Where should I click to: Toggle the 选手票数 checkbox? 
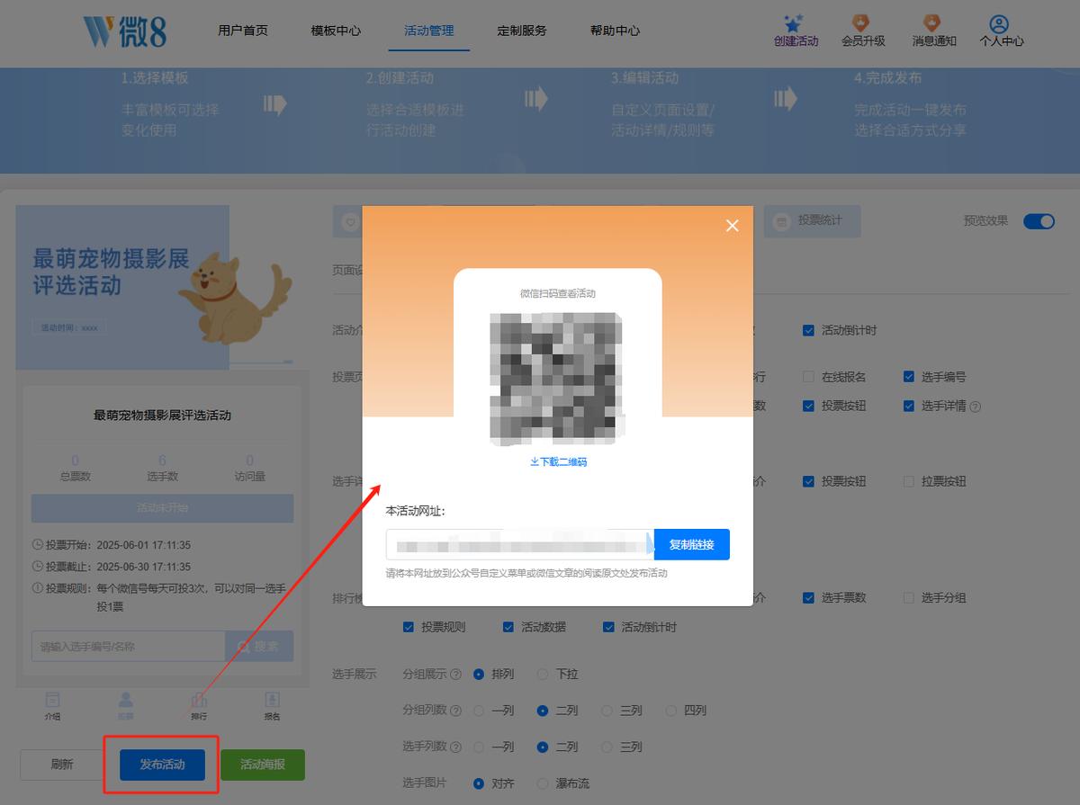click(x=808, y=597)
